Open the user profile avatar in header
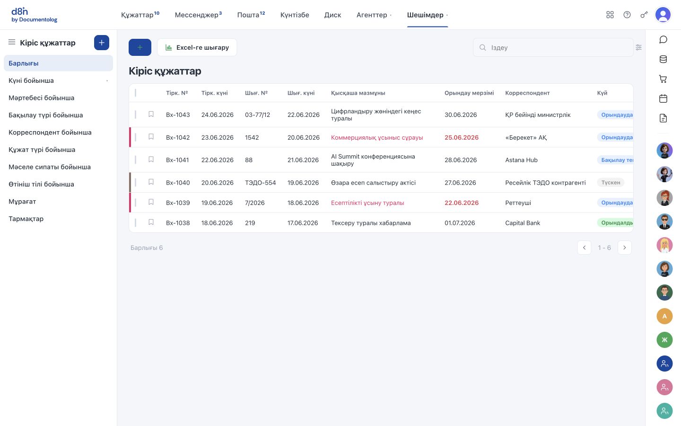The image size is (681, 426). coord(663,15)
